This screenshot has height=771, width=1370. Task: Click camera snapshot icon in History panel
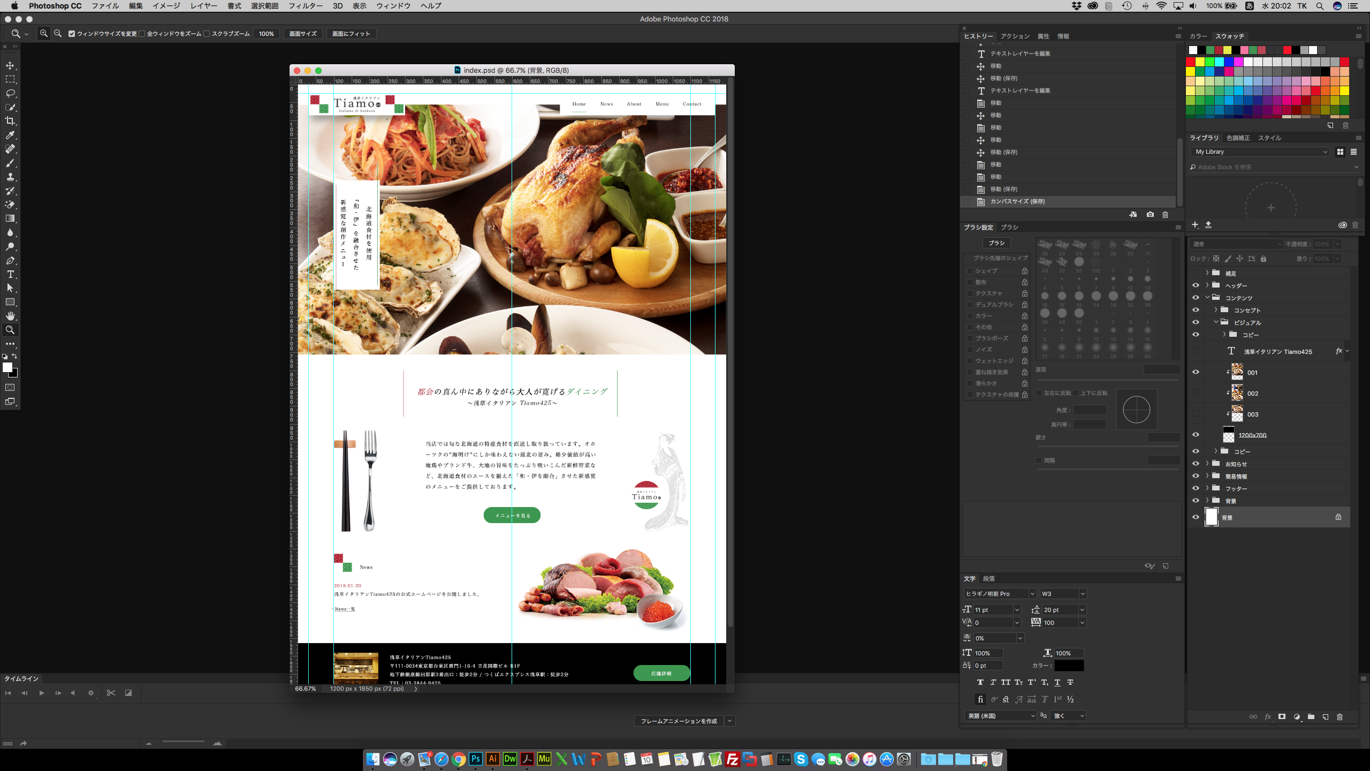(1150, 214)
